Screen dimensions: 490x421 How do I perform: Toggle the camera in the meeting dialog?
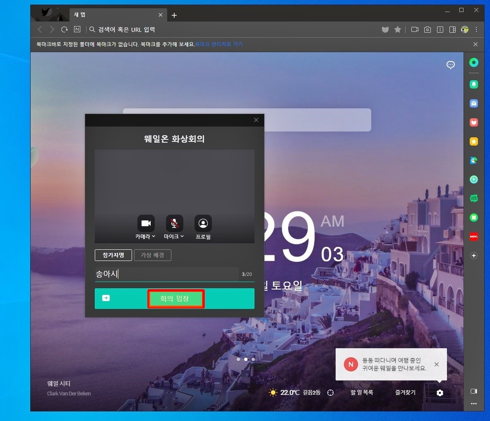(x=146, y=223)
